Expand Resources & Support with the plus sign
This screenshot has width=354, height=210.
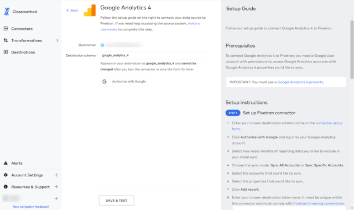[56, 187]
